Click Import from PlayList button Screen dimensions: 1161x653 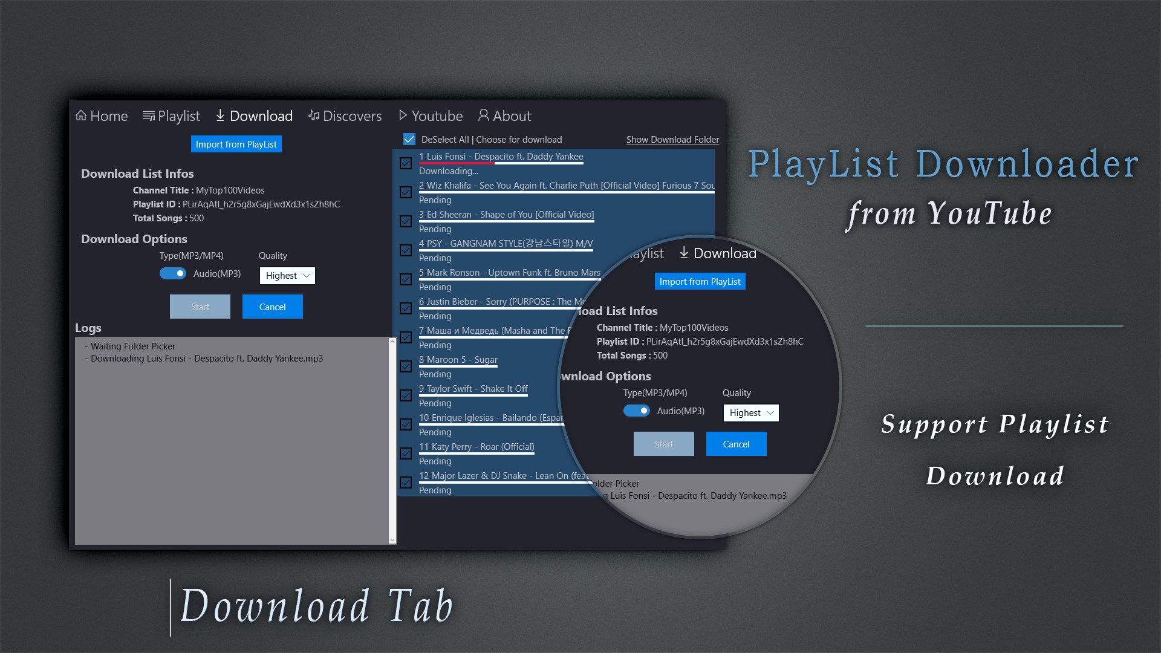(x=236, y=144)
